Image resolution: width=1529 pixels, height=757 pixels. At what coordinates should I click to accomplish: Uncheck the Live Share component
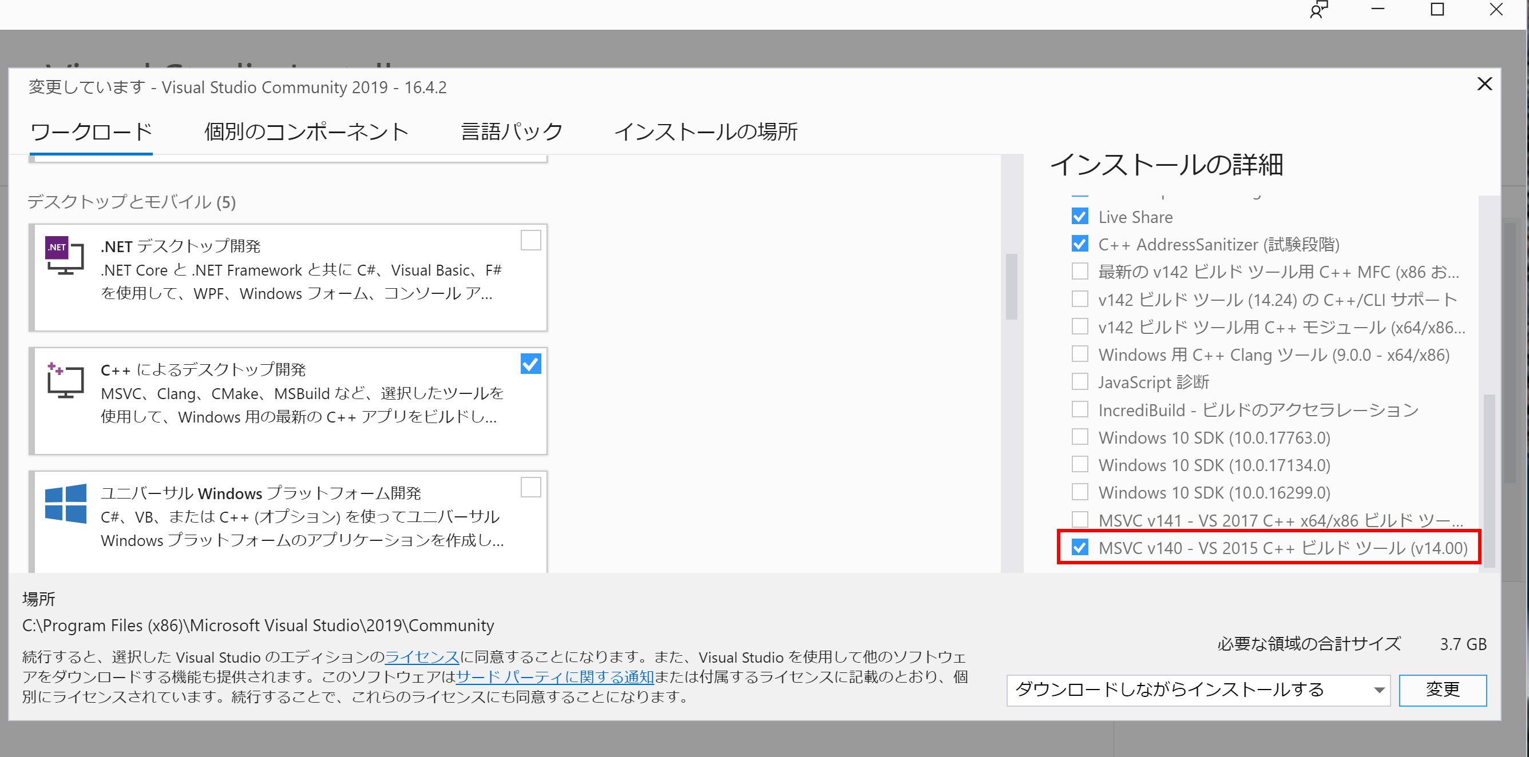pyautogui.click(x=1080, y=217)
